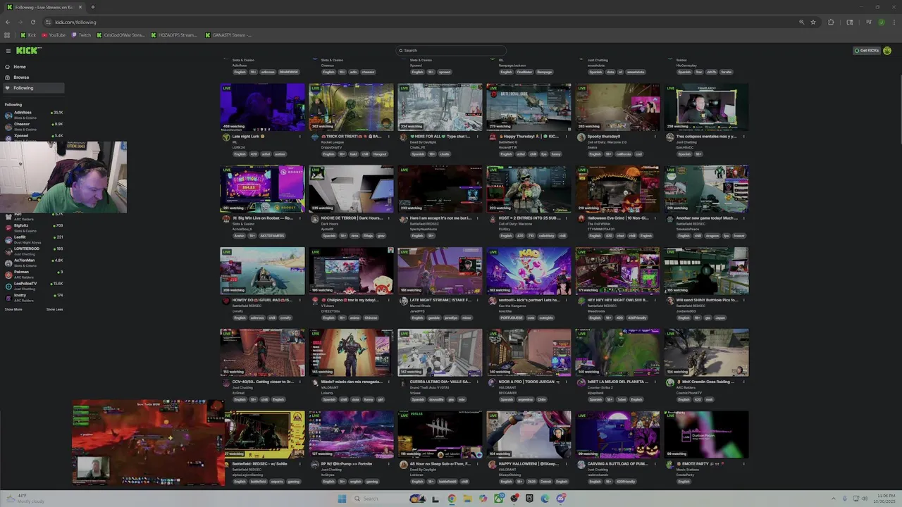Open Happy Thursday Battlefield stream thumbnail
Screen dimensions: 902x507
(529, 107)
